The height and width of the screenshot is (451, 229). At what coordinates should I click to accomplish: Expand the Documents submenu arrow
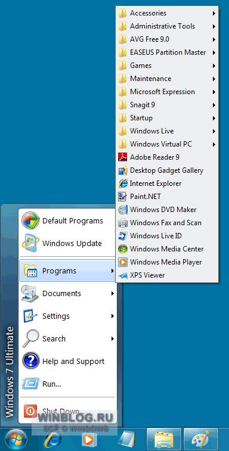click(113, 293)
